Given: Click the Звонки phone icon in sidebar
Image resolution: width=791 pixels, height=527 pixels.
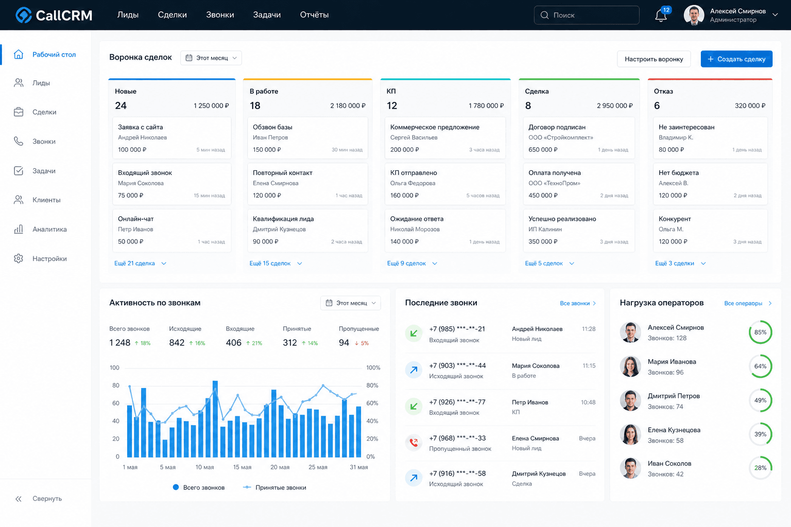Looking at the screenshot, I should pos(19,141).
